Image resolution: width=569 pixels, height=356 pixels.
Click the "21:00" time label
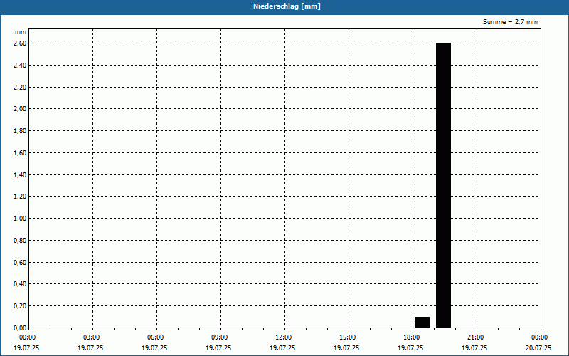[x=475, y=337]
